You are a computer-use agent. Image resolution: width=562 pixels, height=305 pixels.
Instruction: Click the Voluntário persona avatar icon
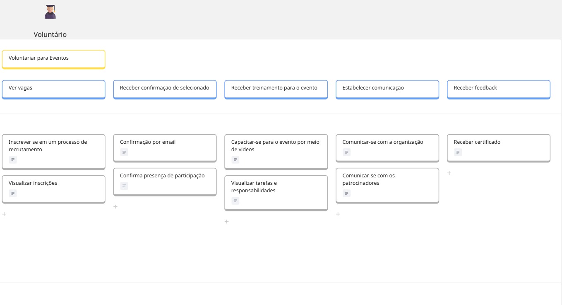click(x=50, y=12)
